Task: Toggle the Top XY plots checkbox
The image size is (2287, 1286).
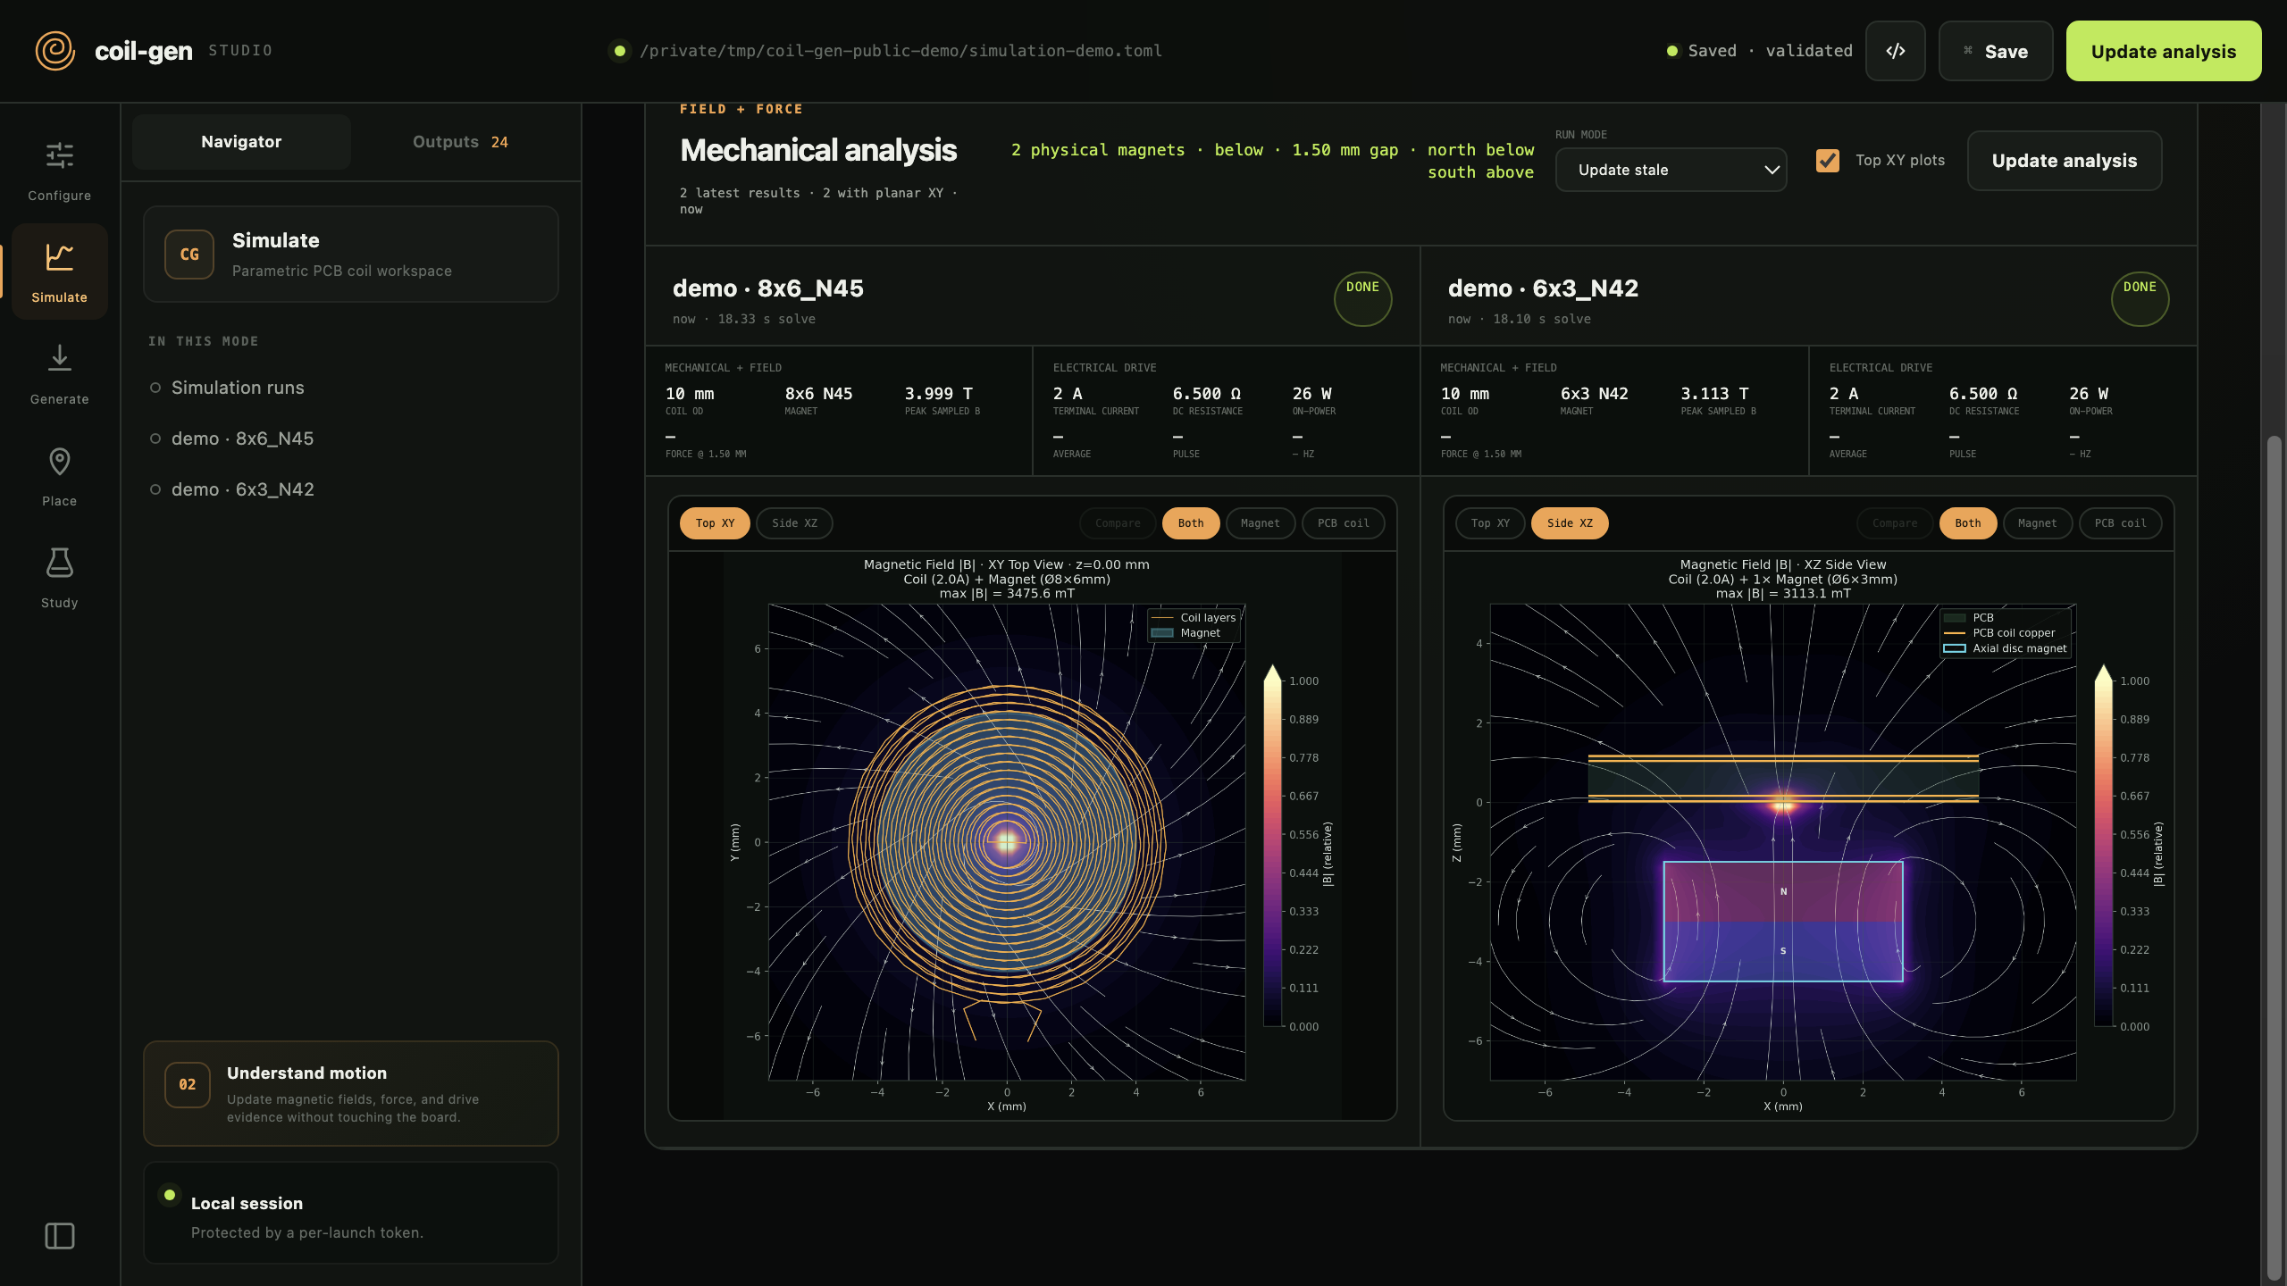Action: 1828,161
